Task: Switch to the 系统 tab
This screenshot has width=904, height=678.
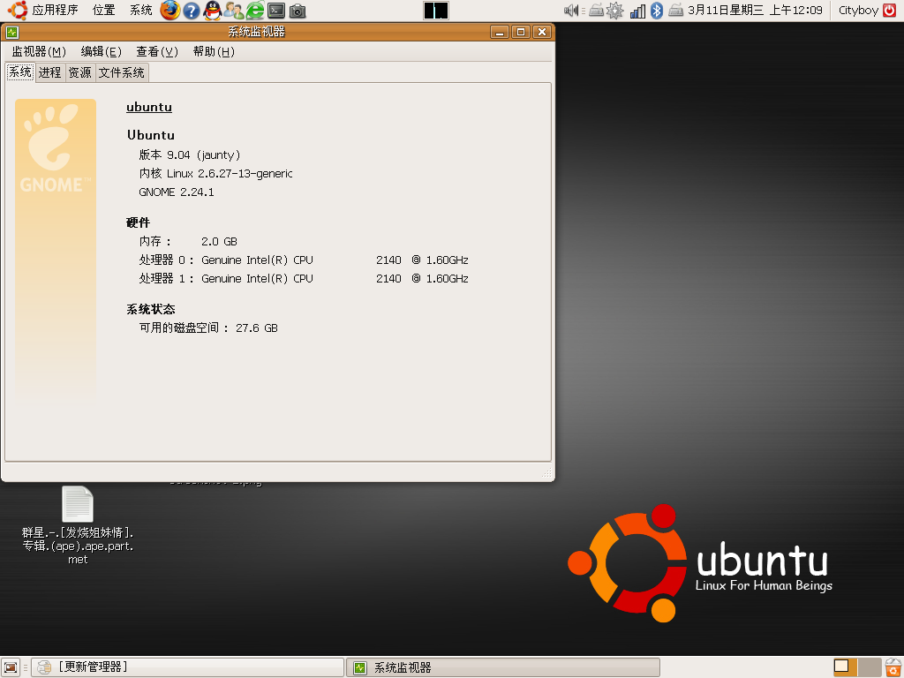Action: [x=20, y=72]
